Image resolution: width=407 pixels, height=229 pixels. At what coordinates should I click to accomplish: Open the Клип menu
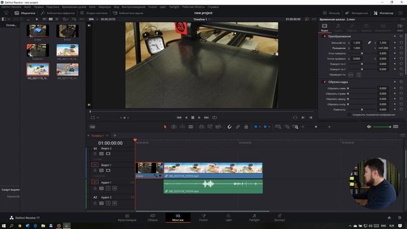(x=92, y=7)
